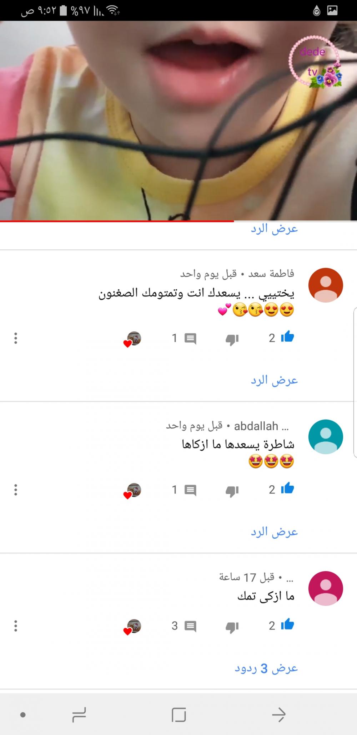The height and width of the screenshot is (735, 357).
Task: Open فاطمة سعد profile avatar
Action: pyautogui.click(x=326, y=285)
